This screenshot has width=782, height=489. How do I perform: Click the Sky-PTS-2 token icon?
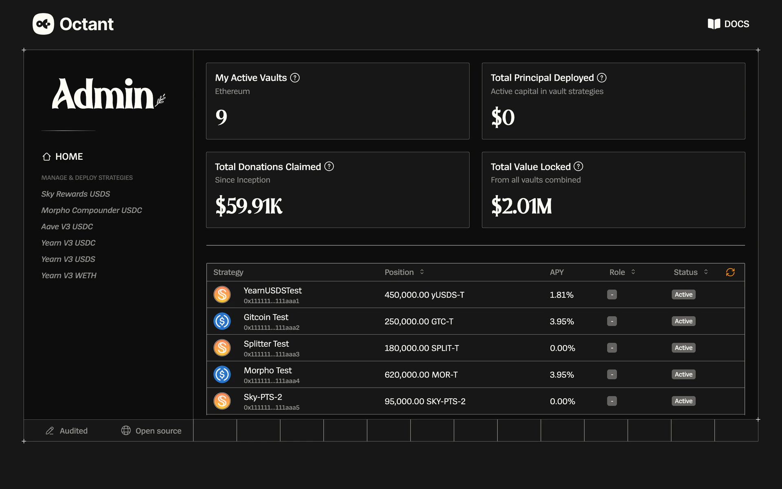click(222, 401)
